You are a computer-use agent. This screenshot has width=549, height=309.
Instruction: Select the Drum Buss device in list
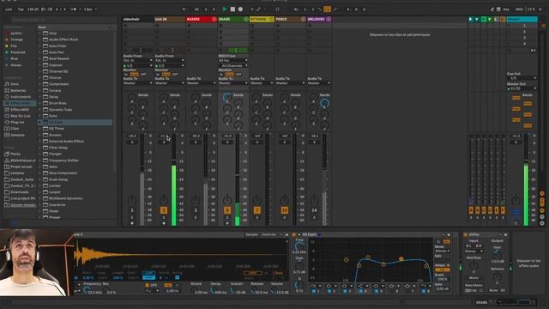pos(57,103)
